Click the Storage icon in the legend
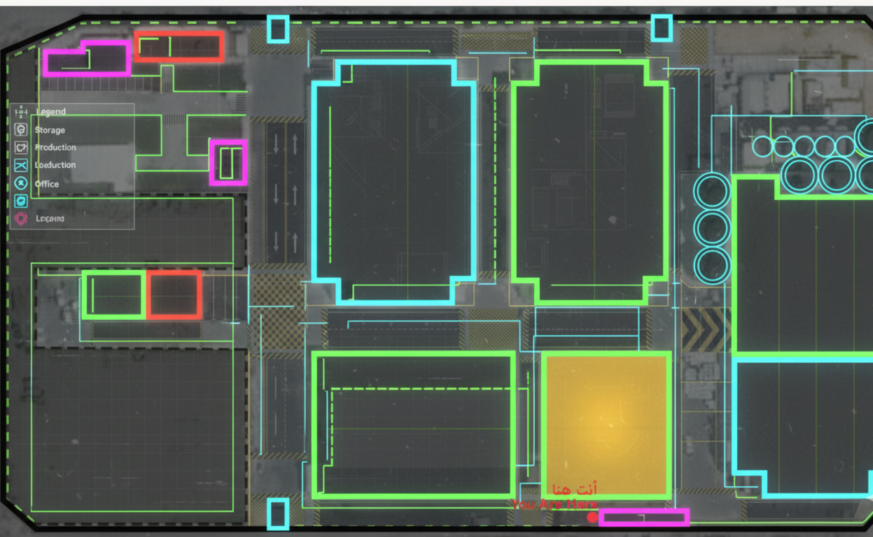The width and height of the screenshot is (873, 537). (21, 130)
